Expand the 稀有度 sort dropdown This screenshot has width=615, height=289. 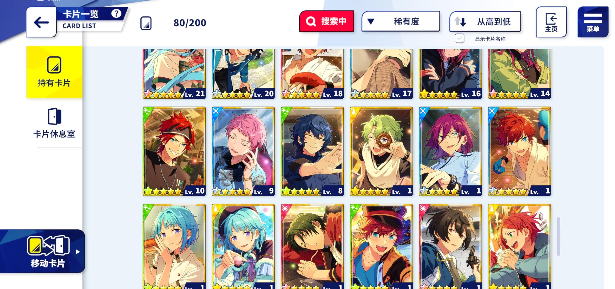[x=401, y=22]
